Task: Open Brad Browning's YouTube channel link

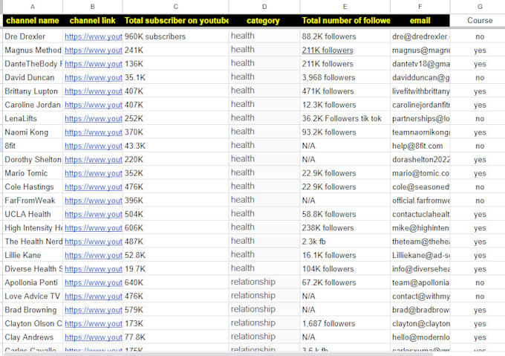Action: (x=94, y=310)
